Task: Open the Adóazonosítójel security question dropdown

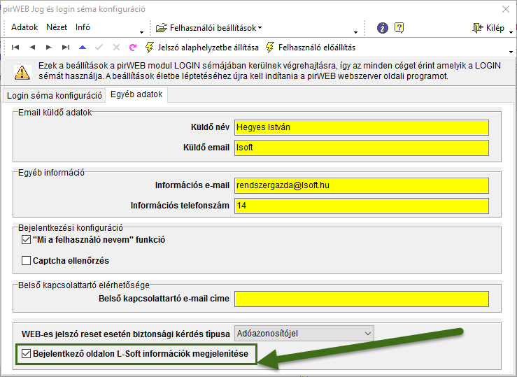Action: 367,333
